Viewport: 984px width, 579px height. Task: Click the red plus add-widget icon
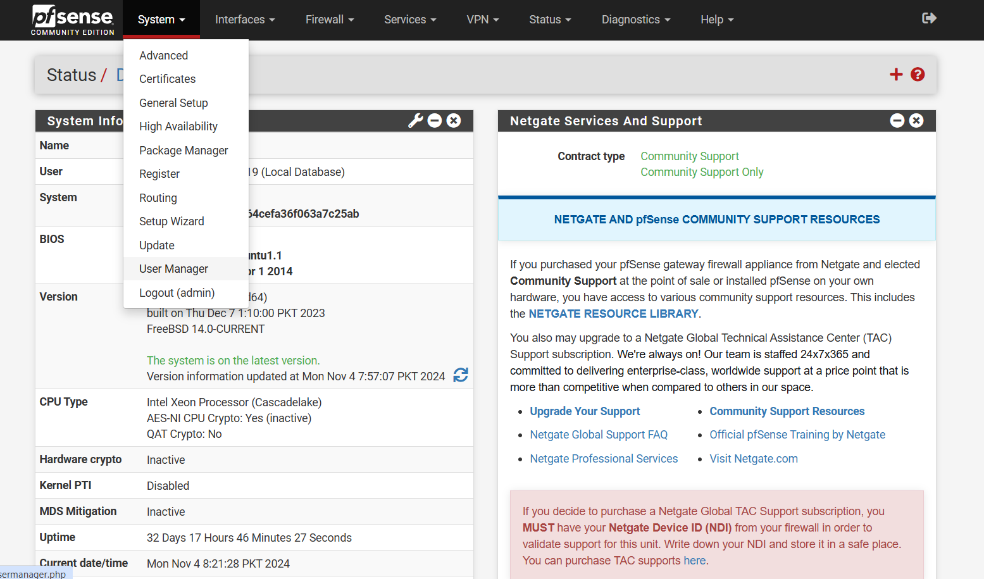point(896,75)
